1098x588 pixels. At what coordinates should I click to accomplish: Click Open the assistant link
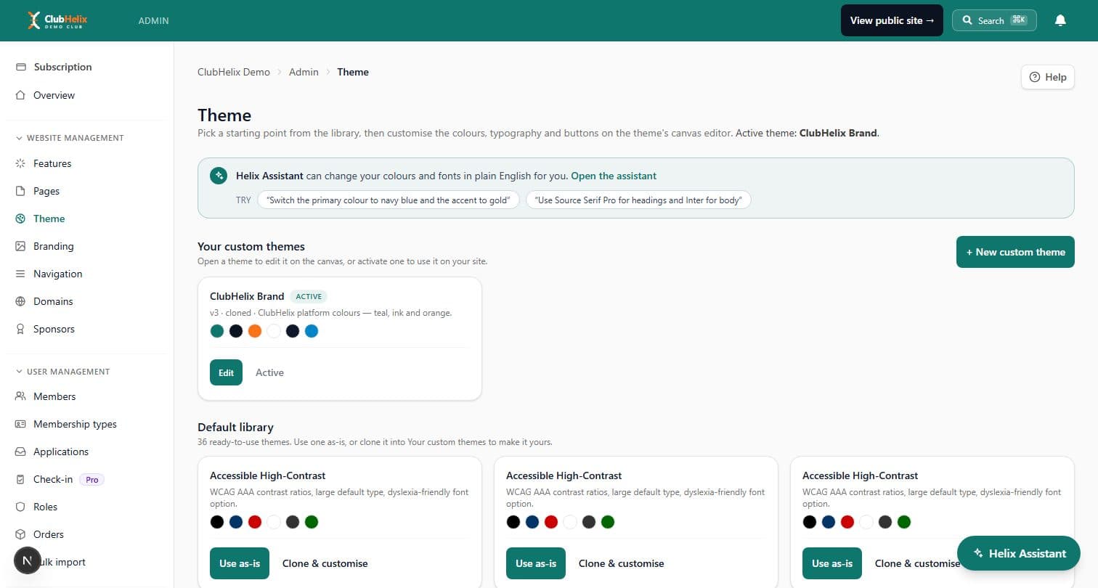pos(614,176)
